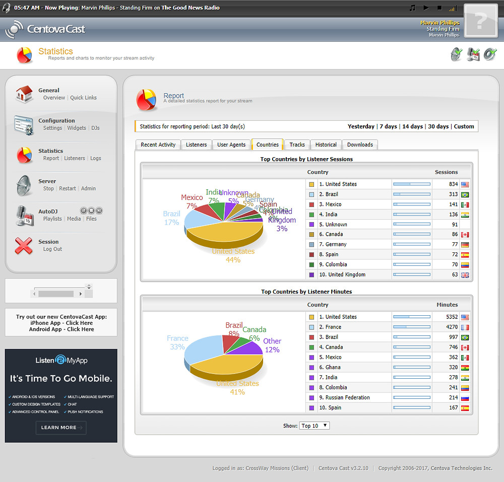Click the United States flag in Sessions table
504x482 pixels.
click(465, 184)
